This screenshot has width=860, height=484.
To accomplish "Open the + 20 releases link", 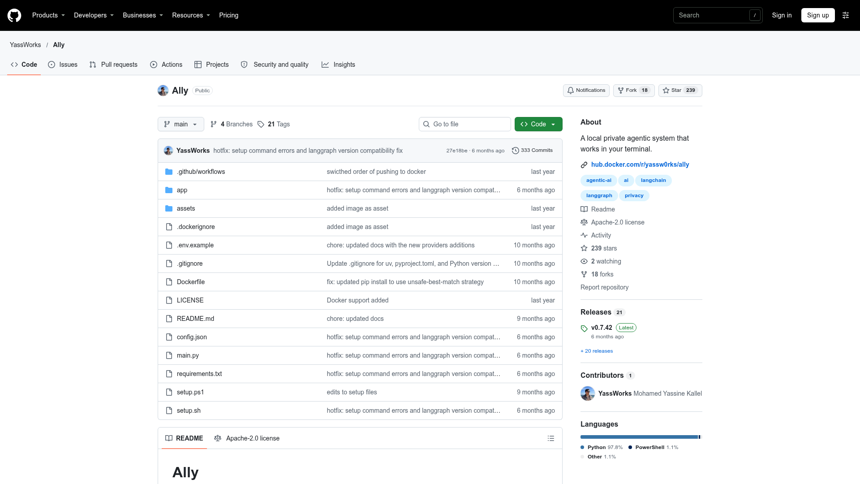I will 597,351.
